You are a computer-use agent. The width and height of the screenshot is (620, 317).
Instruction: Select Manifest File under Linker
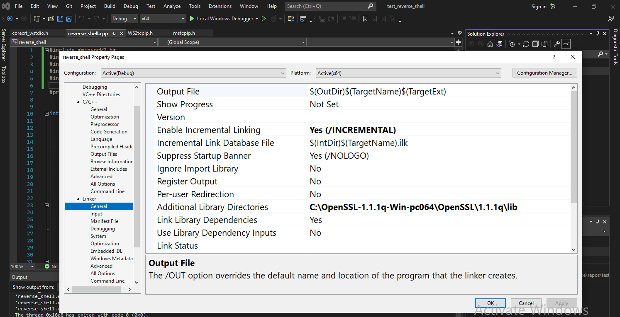pos(104,221)
